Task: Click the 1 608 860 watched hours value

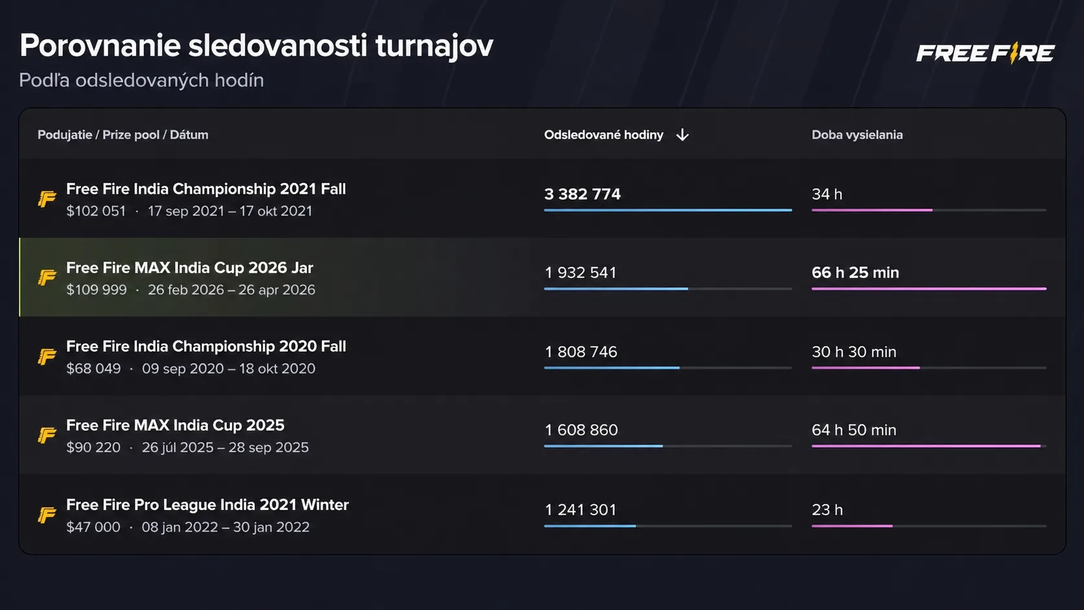Action: 581,430
